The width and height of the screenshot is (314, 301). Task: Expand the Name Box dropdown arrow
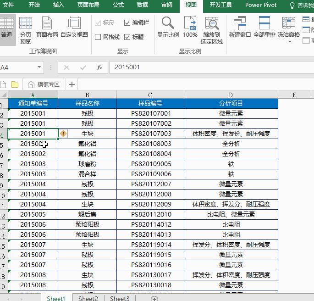click(39, 67)
